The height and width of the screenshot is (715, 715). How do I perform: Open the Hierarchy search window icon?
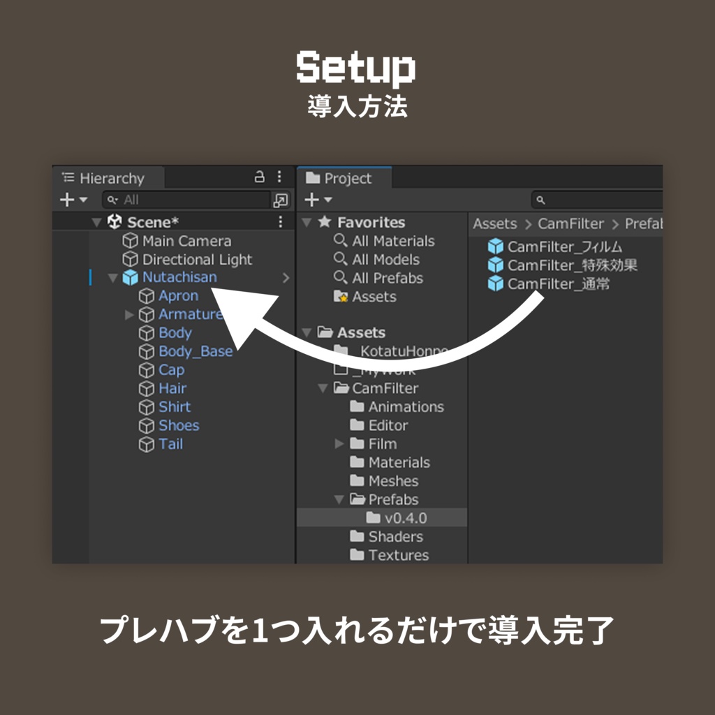point(280,200)
